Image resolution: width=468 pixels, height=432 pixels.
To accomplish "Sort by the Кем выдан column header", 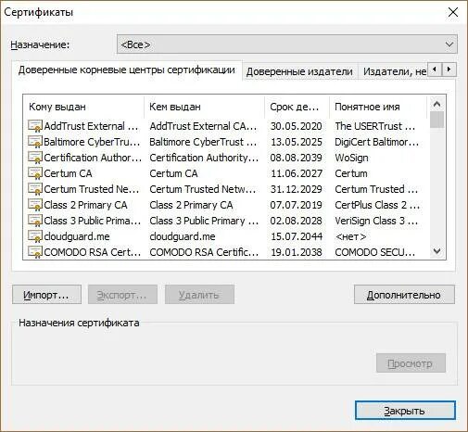I will [x=204, y=107].
